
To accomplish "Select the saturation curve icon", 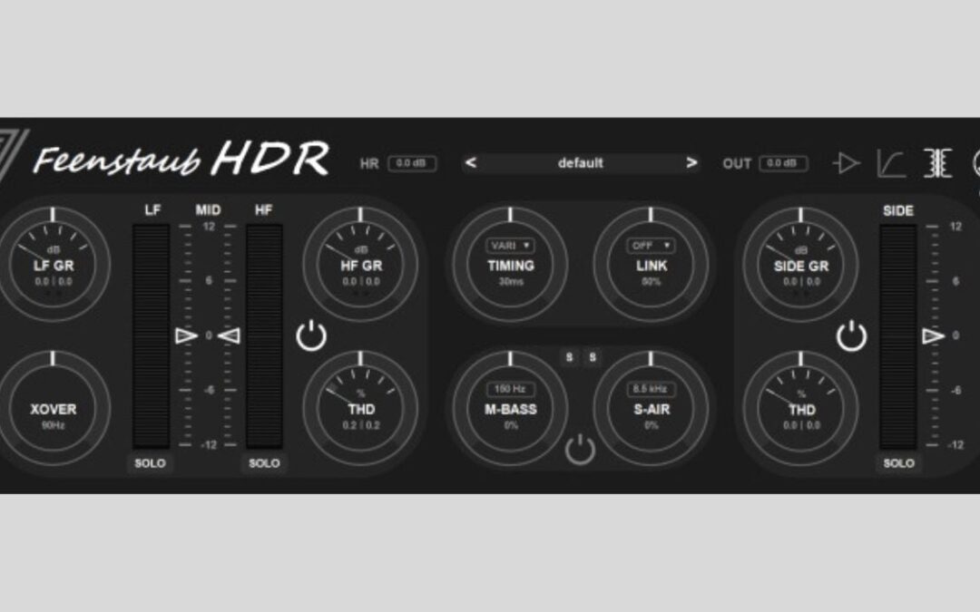I will pos(891,161).
